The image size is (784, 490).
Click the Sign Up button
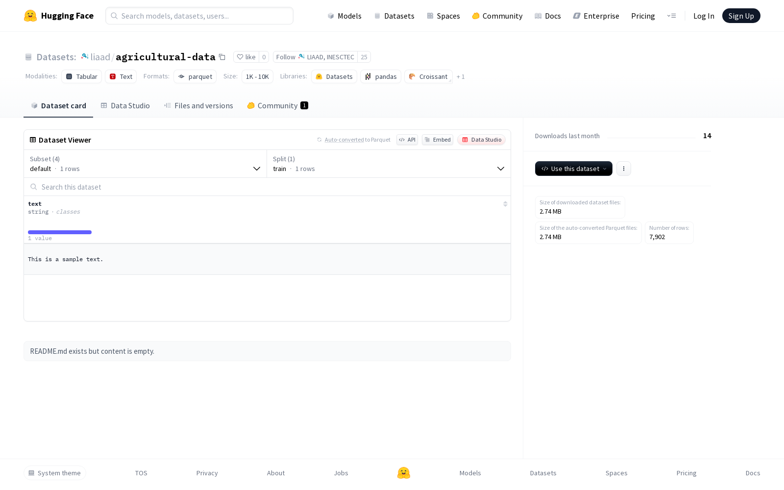(x=741, y=16)
